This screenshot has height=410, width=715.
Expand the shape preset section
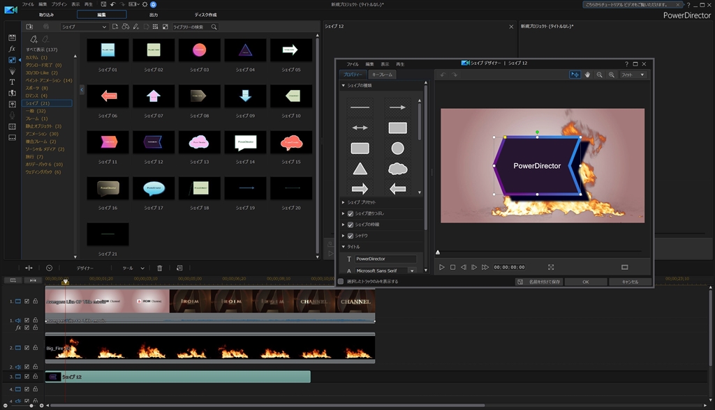coord(344,202)
